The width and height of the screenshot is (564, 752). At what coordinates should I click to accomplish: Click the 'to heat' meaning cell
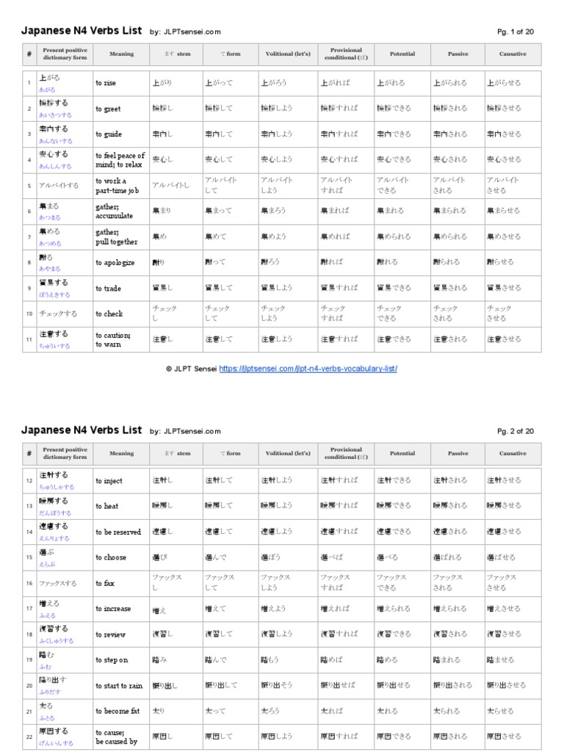coord(121,506)
